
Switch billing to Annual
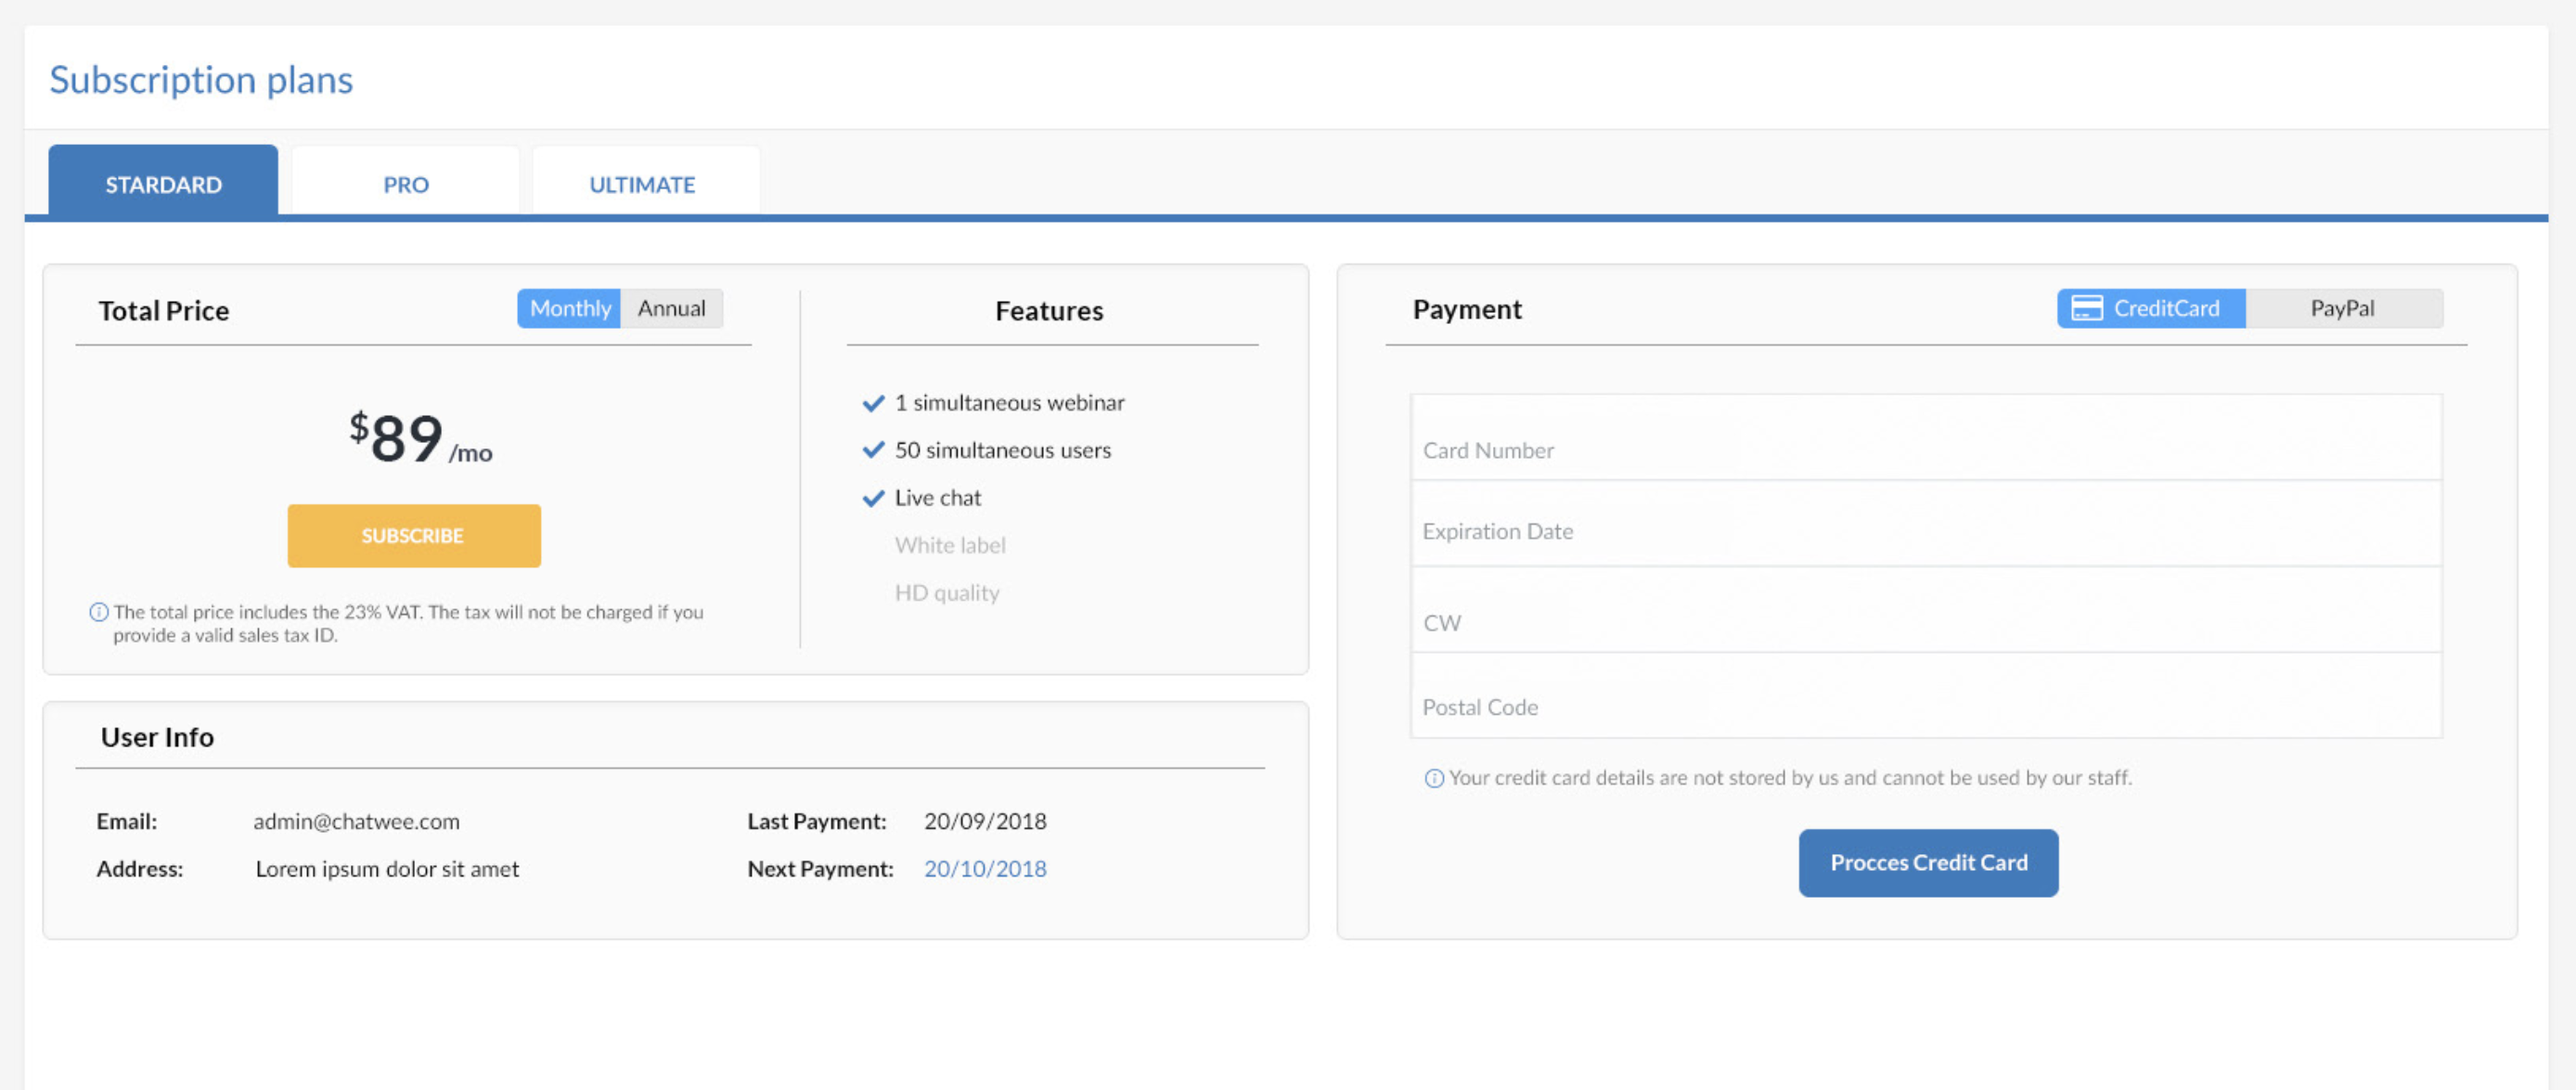point(671,308)
